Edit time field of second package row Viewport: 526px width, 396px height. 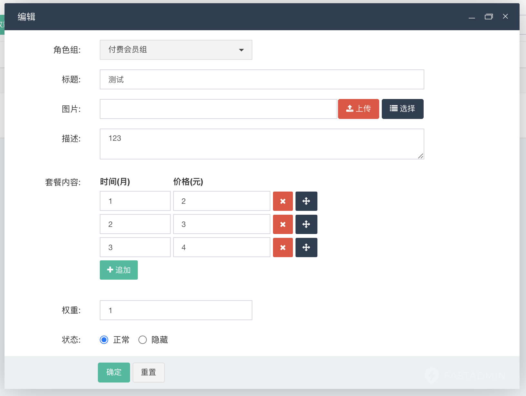tap(135, 224)
